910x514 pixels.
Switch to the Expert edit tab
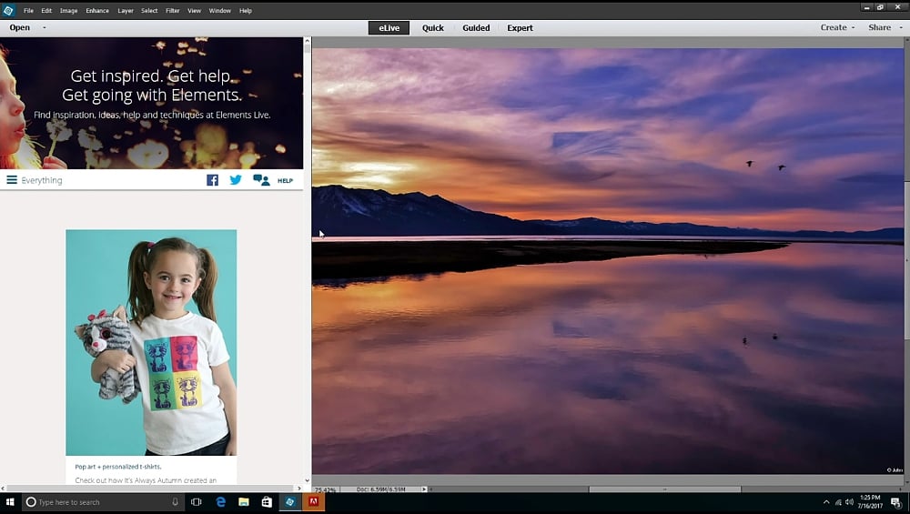coord(520,28)
